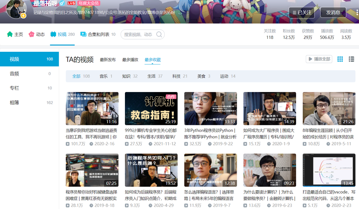Open 合集和列表 collections tab
This screenshot has width=359, height=209.
[x=98, y=35]
